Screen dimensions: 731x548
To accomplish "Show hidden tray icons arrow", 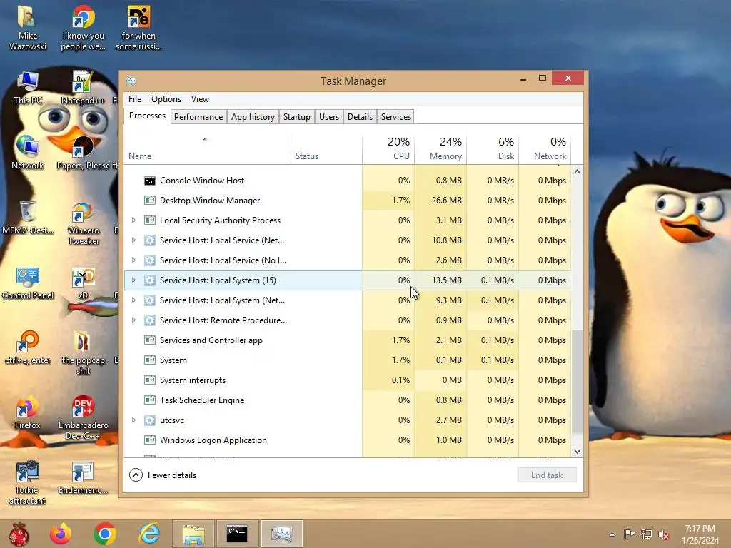I will pyautogui.click(x=612, y=534).
